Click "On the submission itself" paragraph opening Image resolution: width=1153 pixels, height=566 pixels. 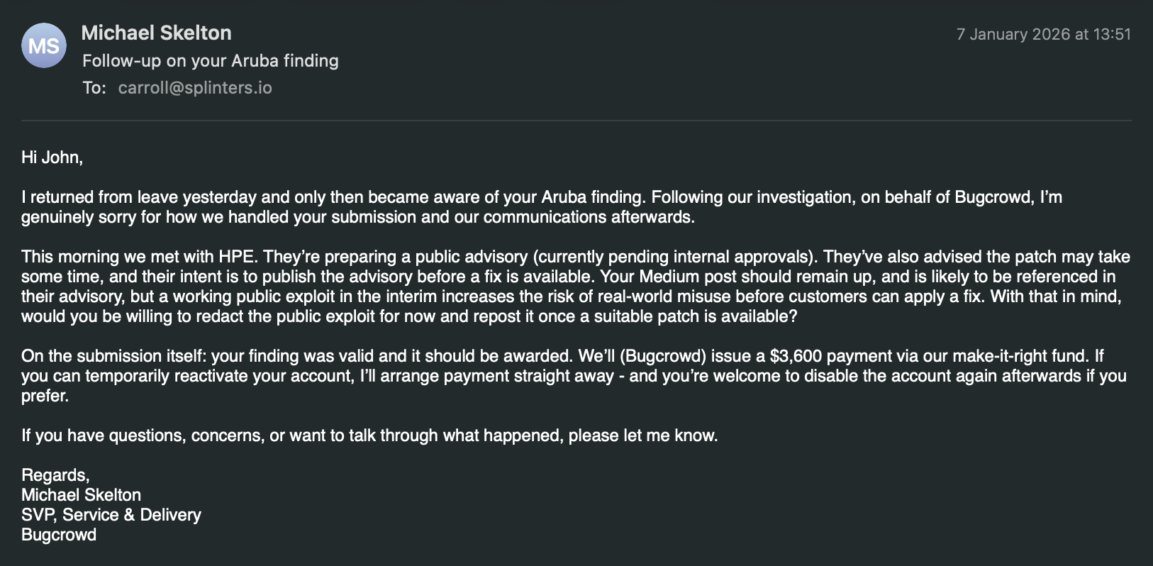[x=113, y=356]
